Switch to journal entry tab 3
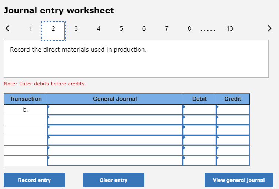 click(76, 28)
